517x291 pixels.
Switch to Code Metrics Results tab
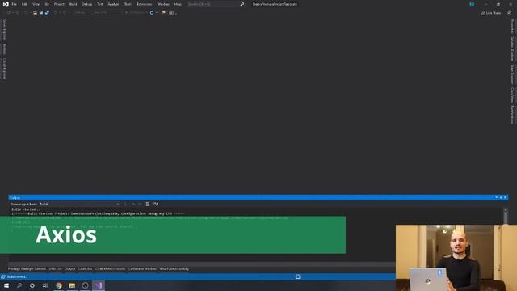111,269
